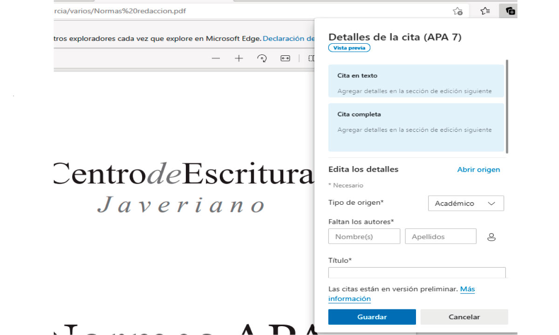Screen dimensions: 559x335
Task: Open the Favorites list icon
Action: coord(485,11)
